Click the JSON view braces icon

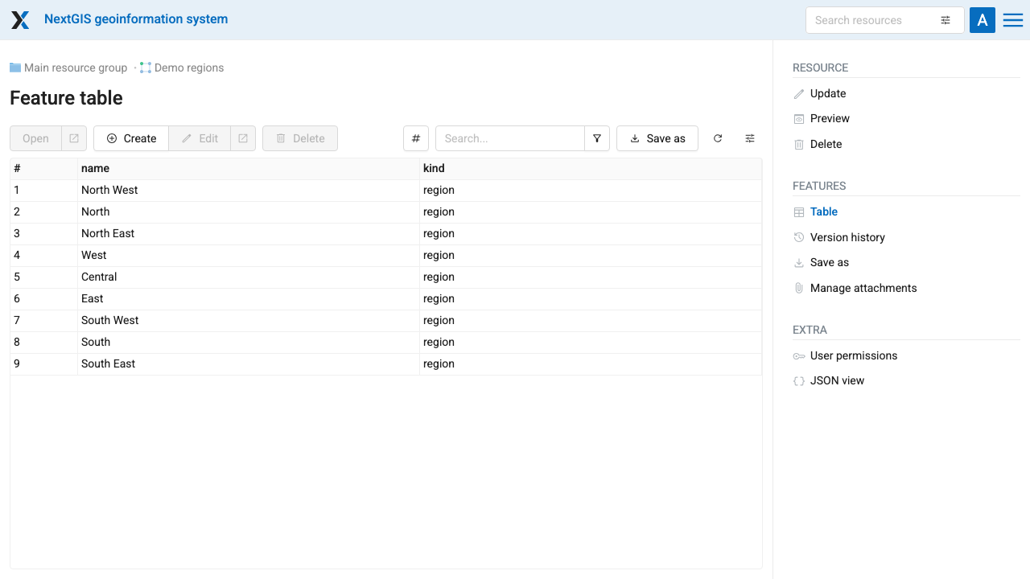[x=799, y=381]
